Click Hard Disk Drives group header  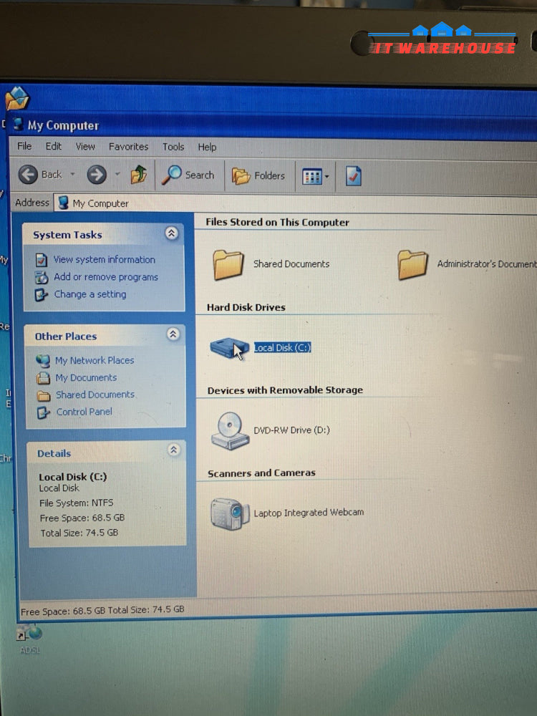click(246, 307)
